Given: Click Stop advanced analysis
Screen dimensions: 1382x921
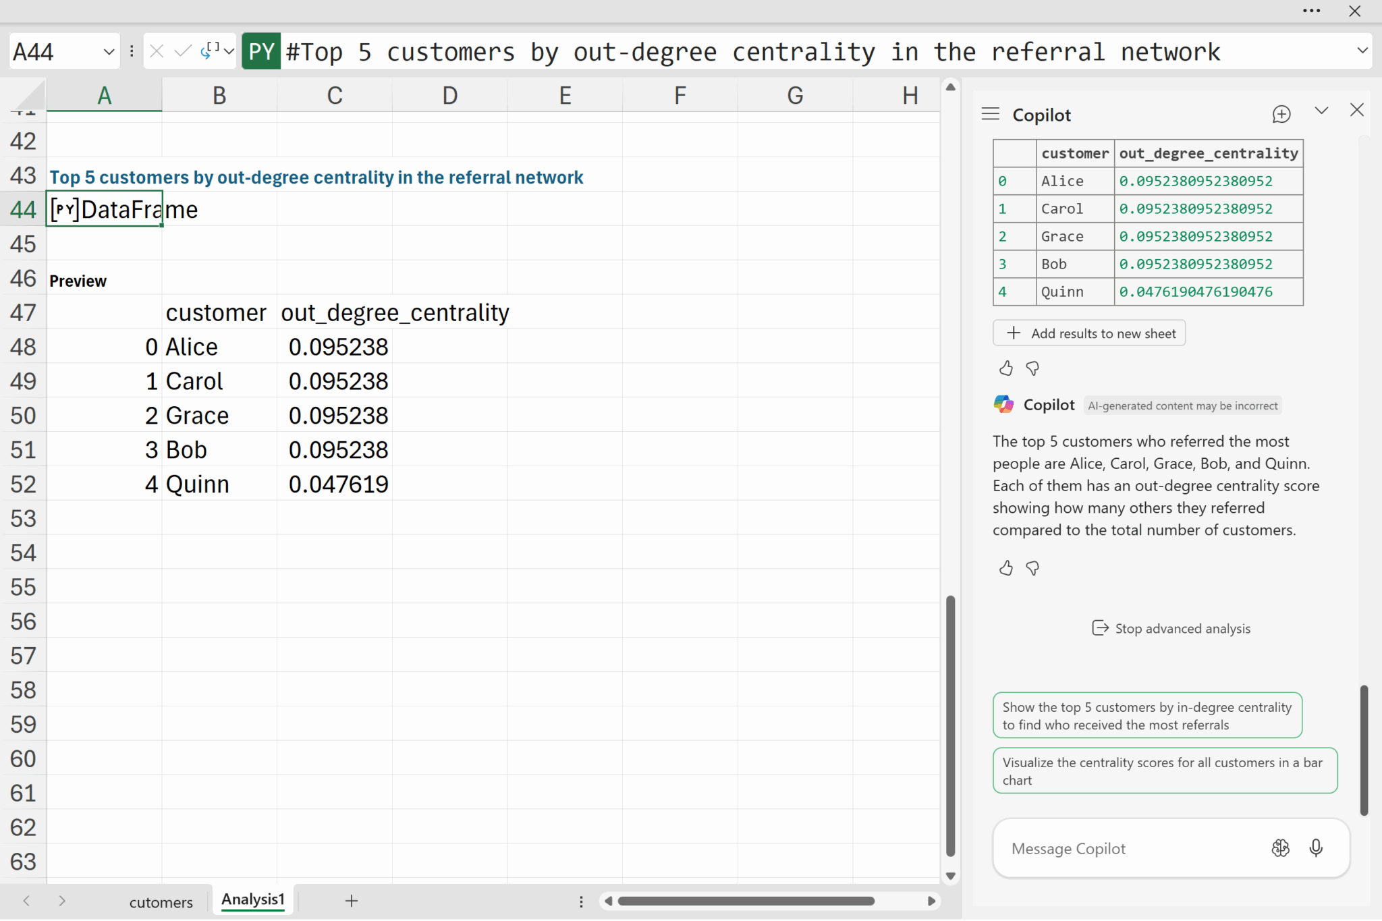Looking at the screenshot, I should (1171, 628).
